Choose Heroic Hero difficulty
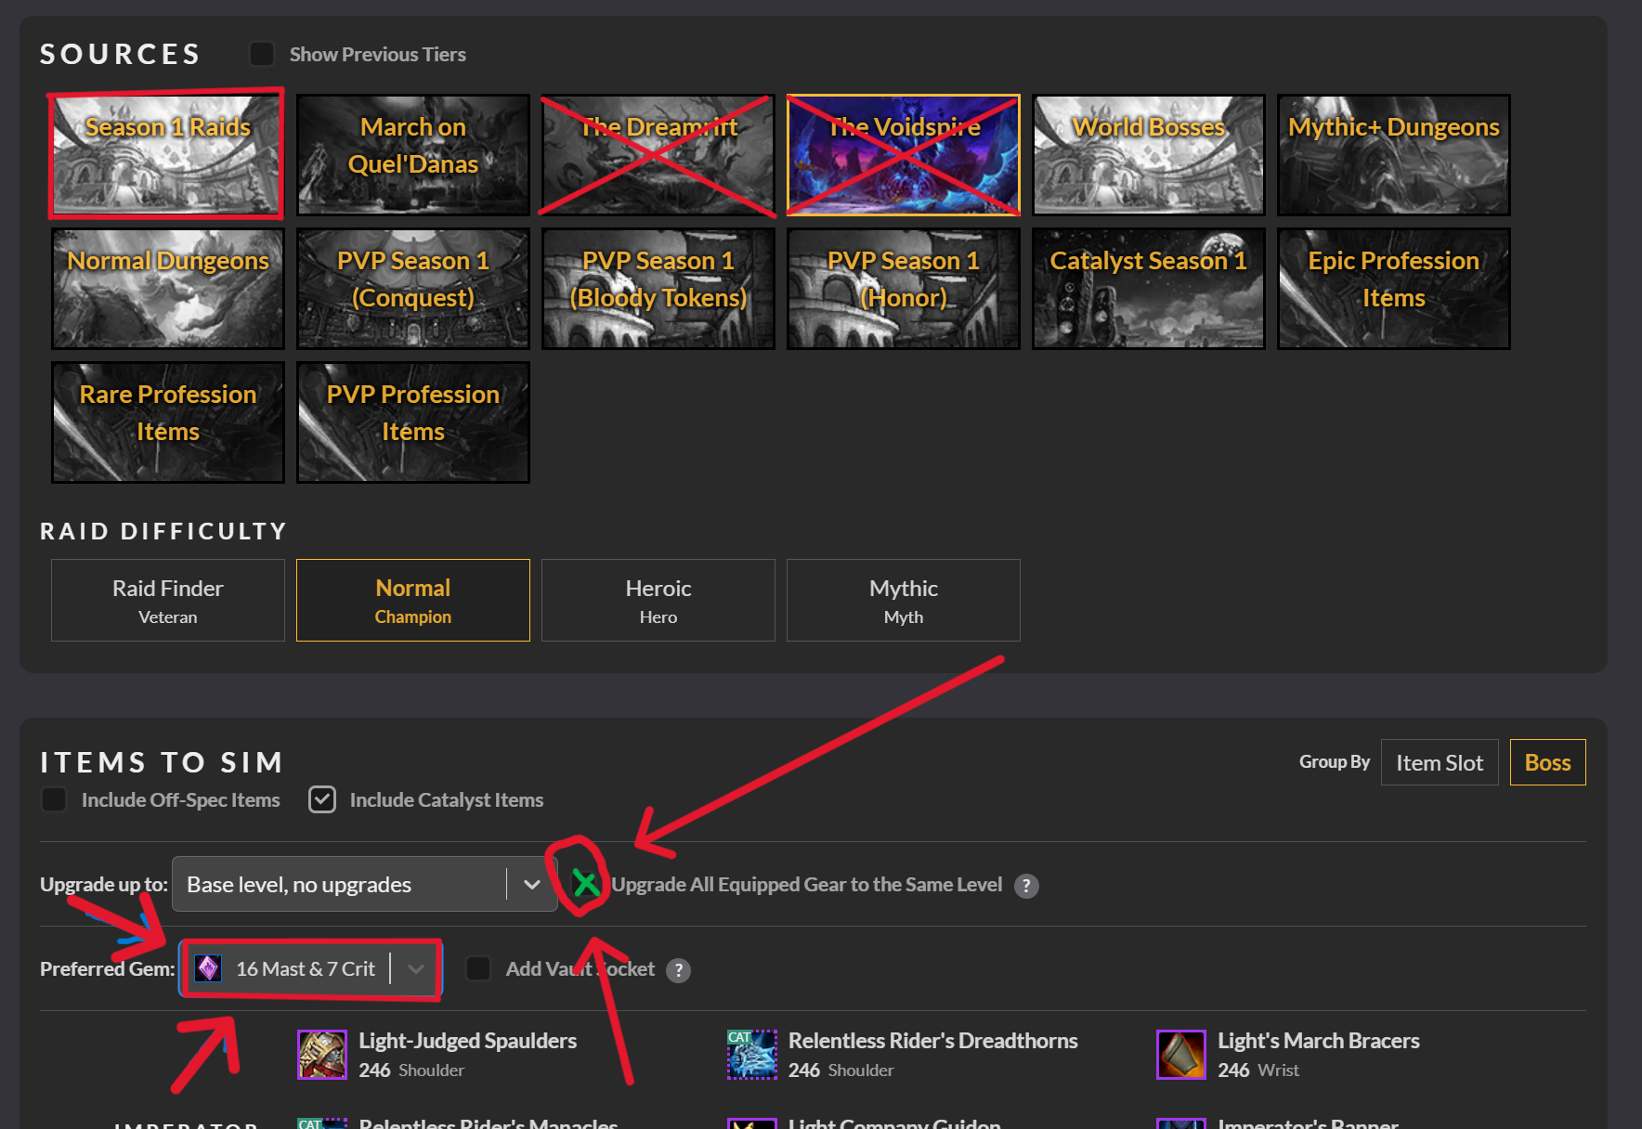 658,600
